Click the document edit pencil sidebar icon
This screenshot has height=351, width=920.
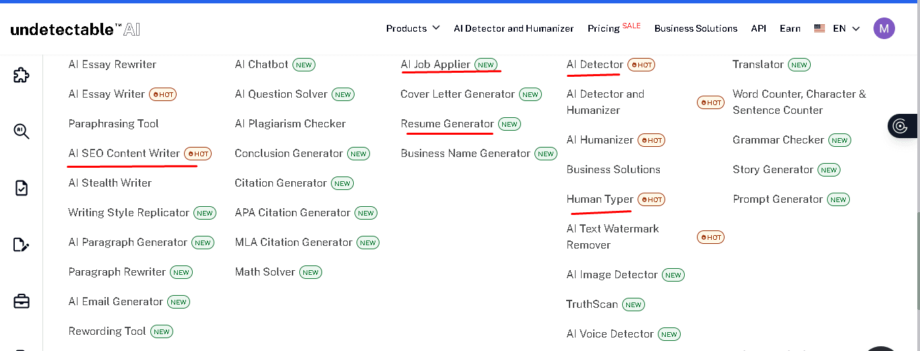pyautogui.click(x=22, y=245)
